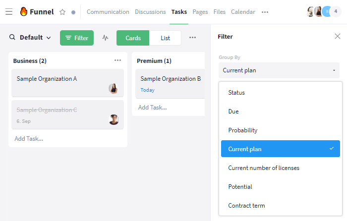The width and height of the screenshot is (347, 221).
Task: Click the search magnifier icon
Action: click(x=12, y=37)
